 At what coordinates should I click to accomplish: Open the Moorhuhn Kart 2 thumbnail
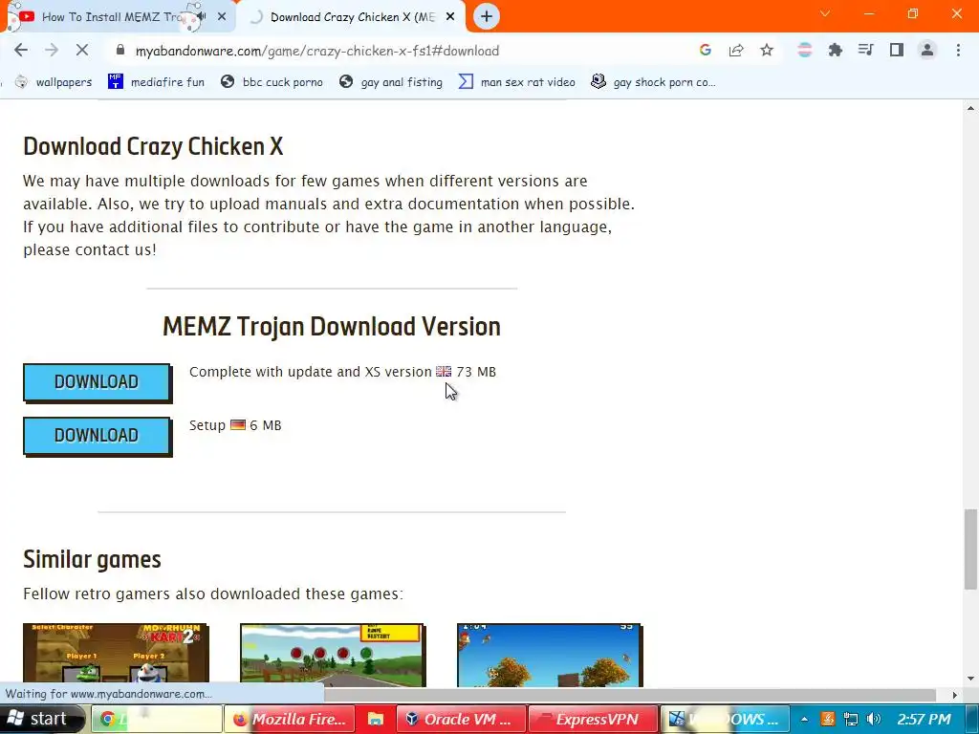tap(116, 655)
